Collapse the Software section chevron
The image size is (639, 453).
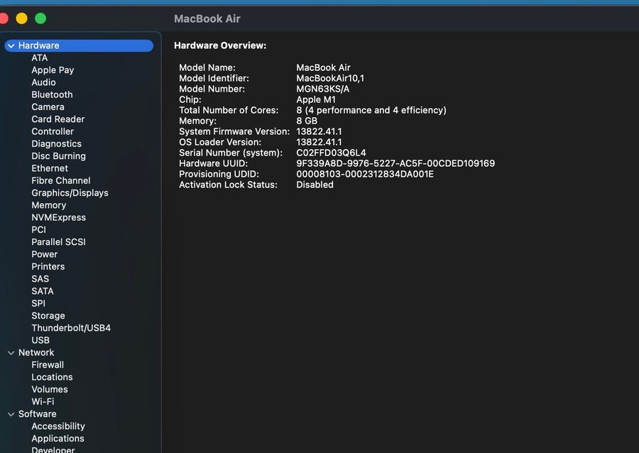(x=11, y=415)
